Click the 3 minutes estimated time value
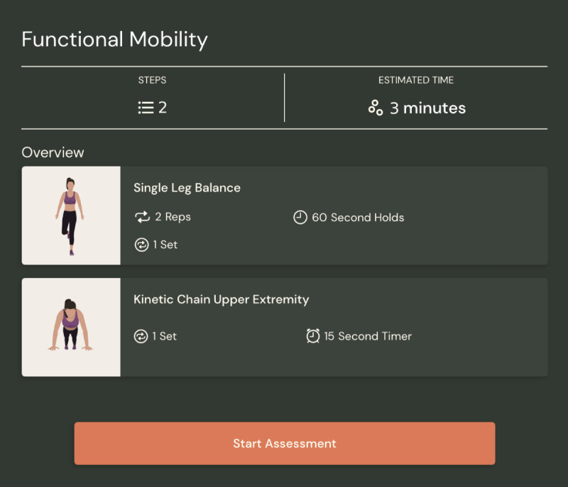 (x=428, y=108)
